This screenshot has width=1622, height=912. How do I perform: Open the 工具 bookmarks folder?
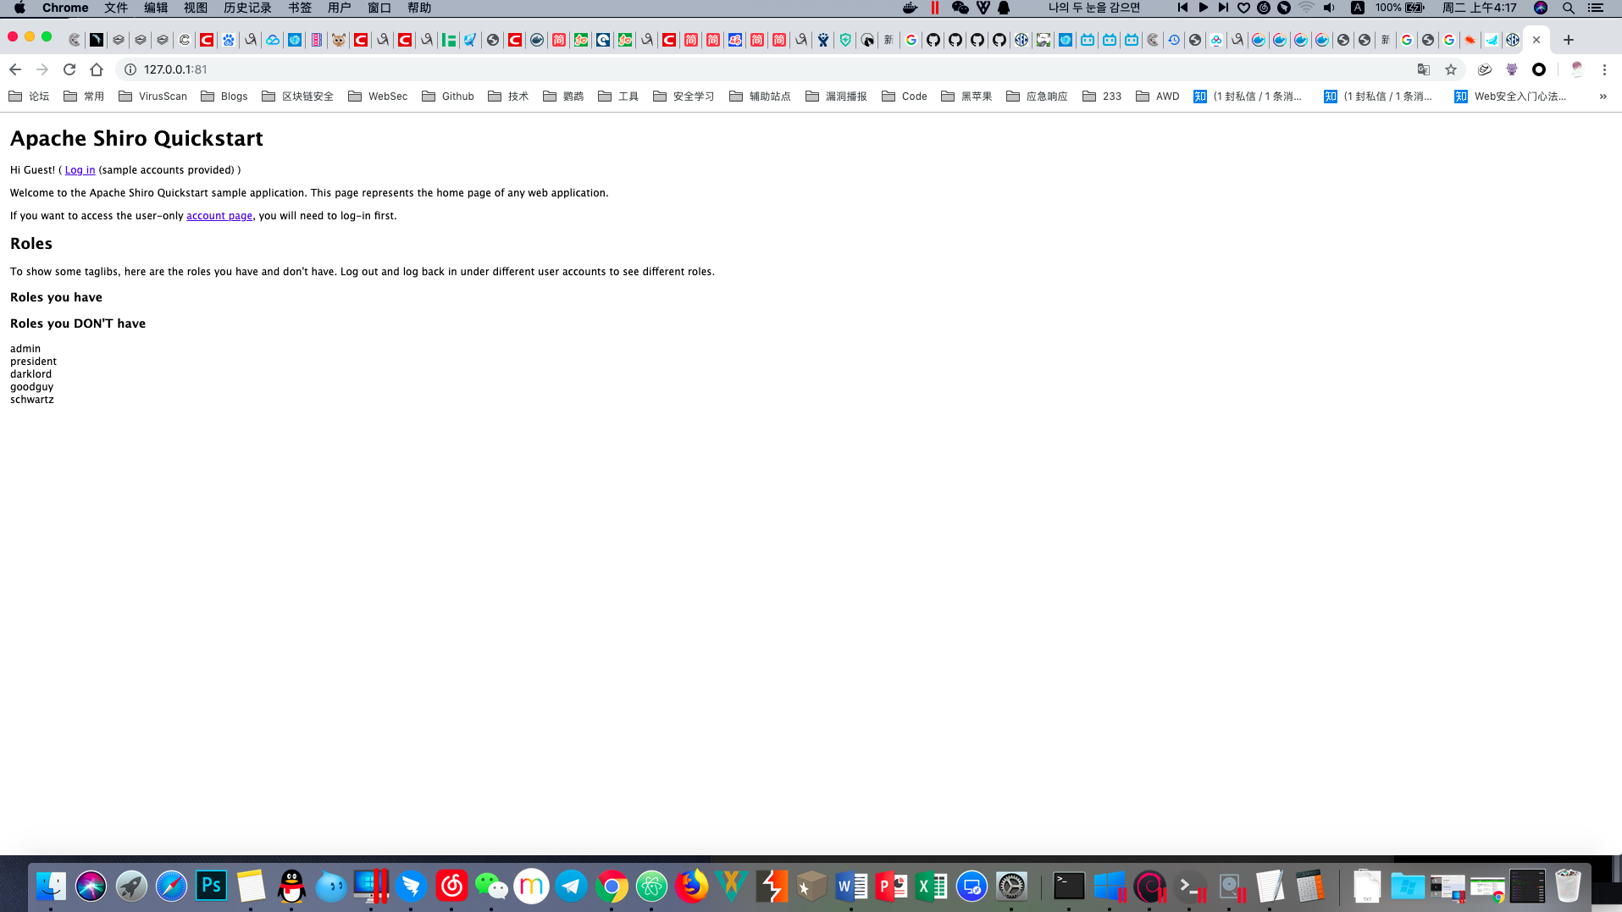(618, 97)
